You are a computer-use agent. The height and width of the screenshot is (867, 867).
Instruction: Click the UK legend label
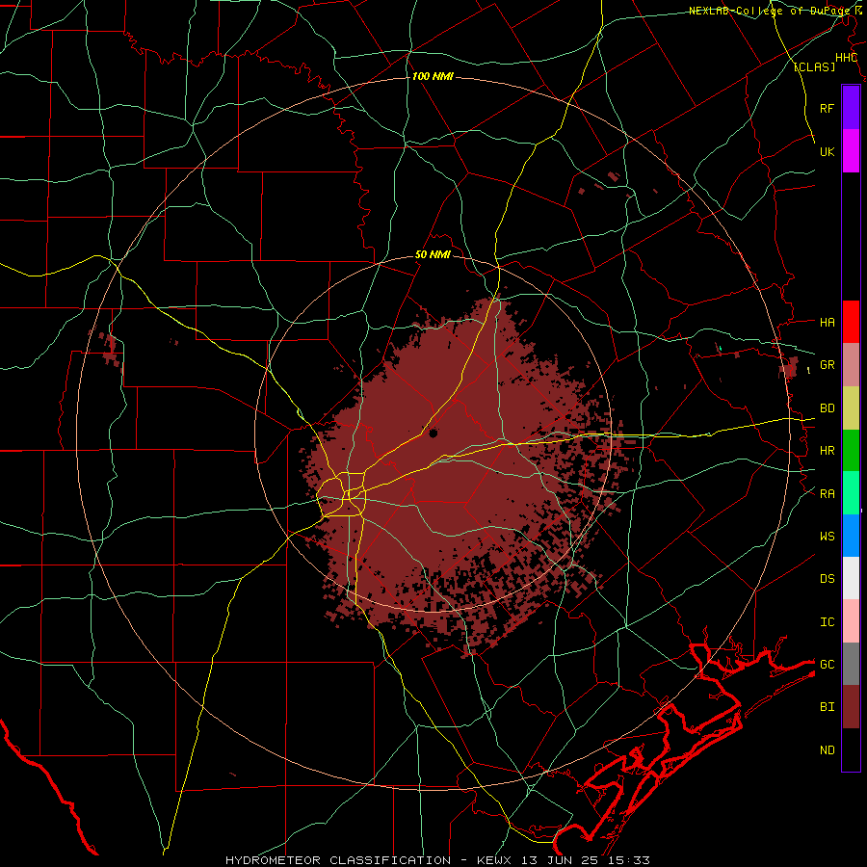pyautogui.click(x=827, y=151)
